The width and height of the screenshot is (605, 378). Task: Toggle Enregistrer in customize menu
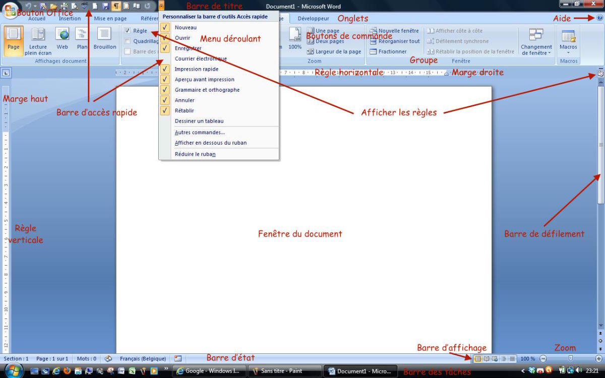[219, 48]
